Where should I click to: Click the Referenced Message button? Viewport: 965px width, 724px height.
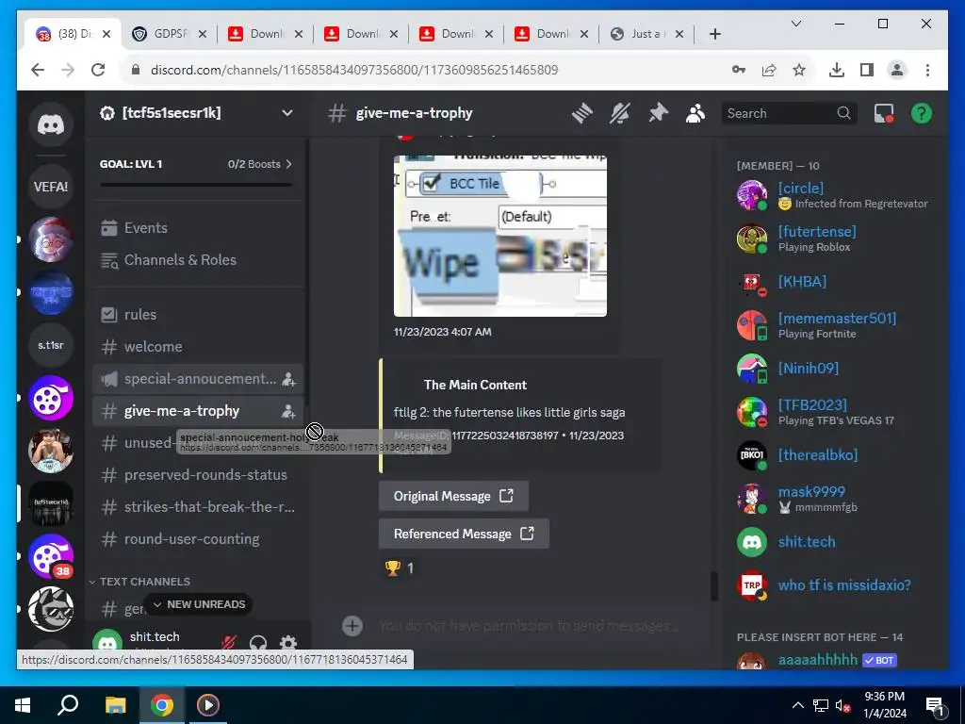click(x=464, y=534)
